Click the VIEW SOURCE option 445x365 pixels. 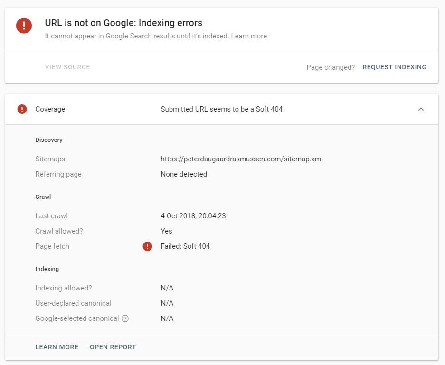point(67,67)
